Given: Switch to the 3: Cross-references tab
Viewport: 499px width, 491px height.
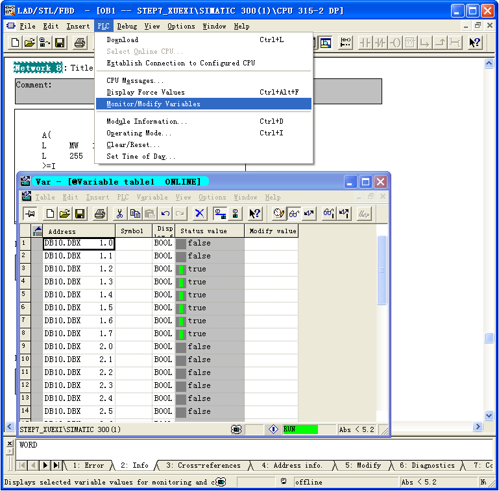Looking at the screenshot, I should click(203, 465).
